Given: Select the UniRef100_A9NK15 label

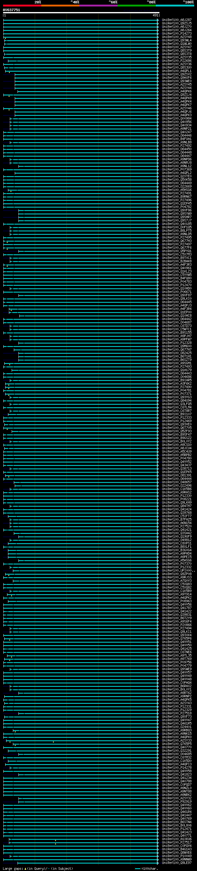Looking at the screenshot, I should tap(177, 734).
